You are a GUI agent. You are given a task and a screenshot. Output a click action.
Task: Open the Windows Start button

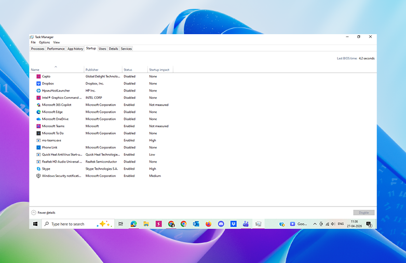point(35,224)
